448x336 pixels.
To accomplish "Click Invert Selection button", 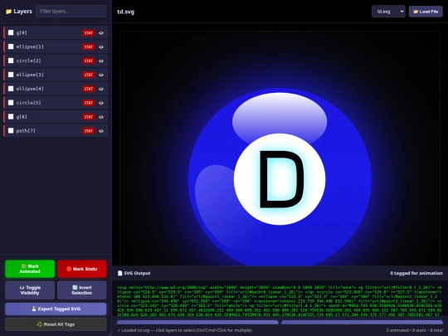I will 81,290.
